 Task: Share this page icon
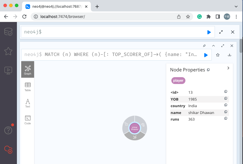179,17
